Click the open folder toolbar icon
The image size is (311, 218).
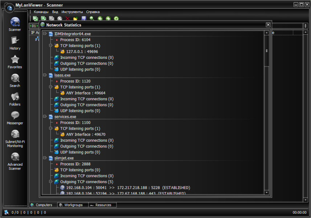pyautogui.click(x=75, y=19)
